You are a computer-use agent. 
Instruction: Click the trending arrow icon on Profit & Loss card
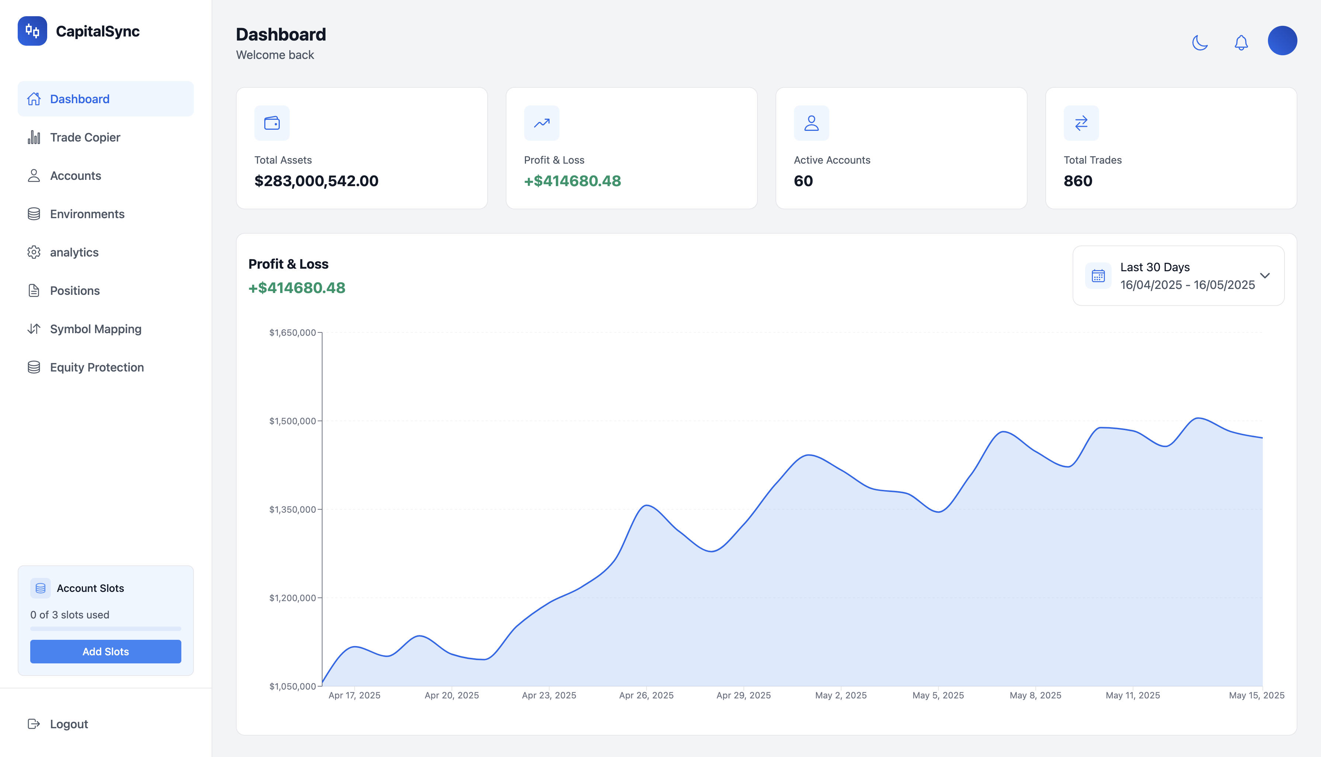(541, 123)
